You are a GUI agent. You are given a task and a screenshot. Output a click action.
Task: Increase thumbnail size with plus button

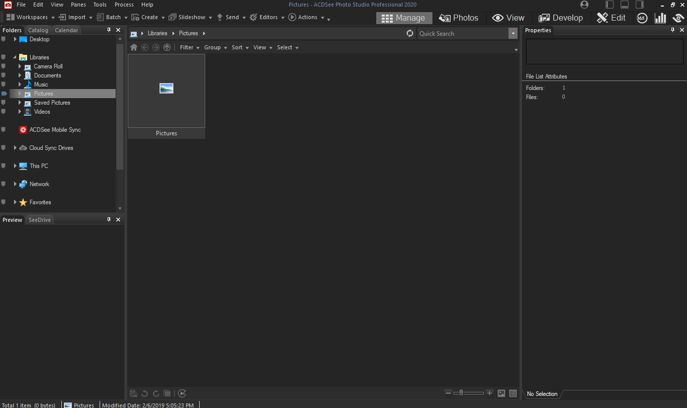(490, 393)
